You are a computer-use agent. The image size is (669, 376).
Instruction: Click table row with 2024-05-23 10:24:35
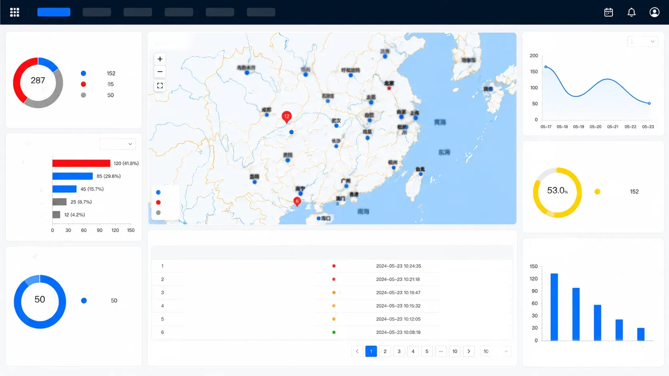(x=332, y=266)
